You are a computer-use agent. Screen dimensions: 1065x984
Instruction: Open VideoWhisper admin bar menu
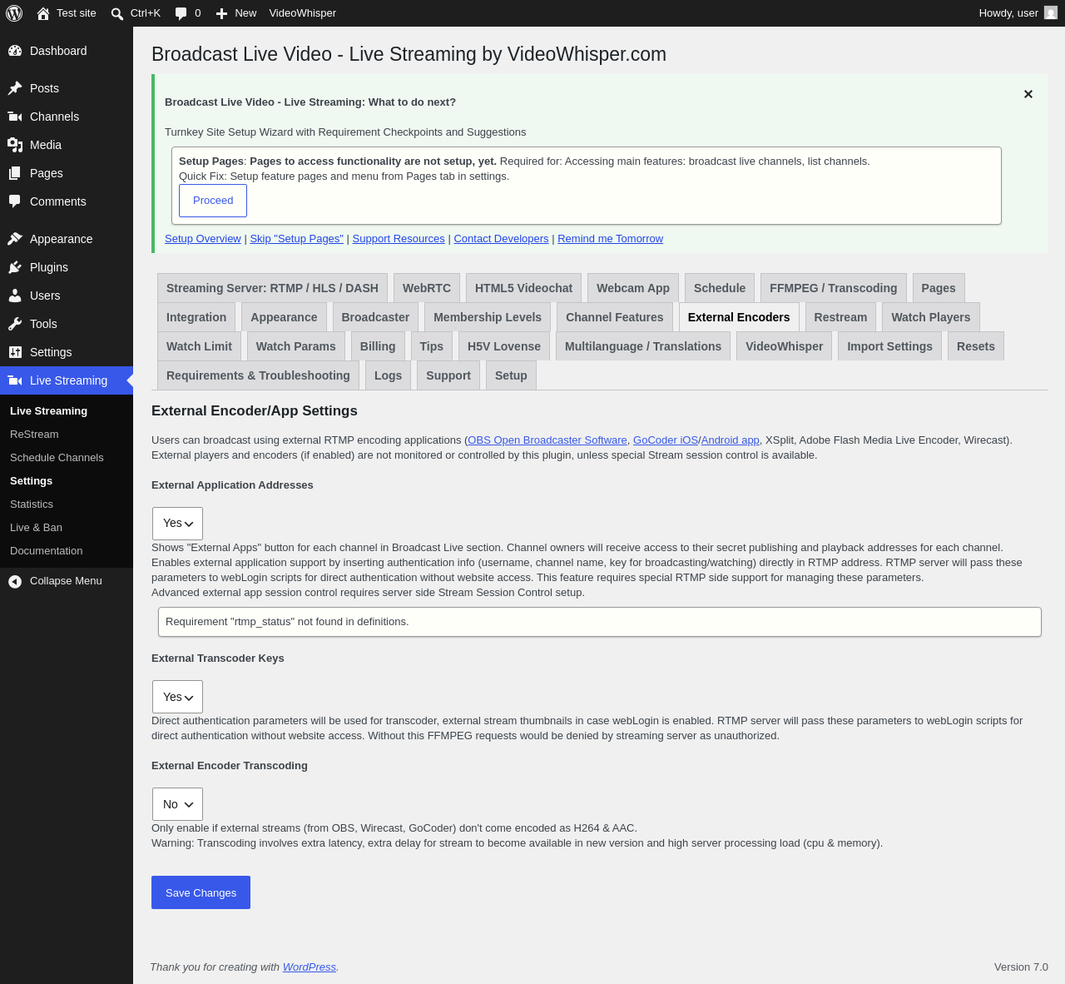(303, 13)
